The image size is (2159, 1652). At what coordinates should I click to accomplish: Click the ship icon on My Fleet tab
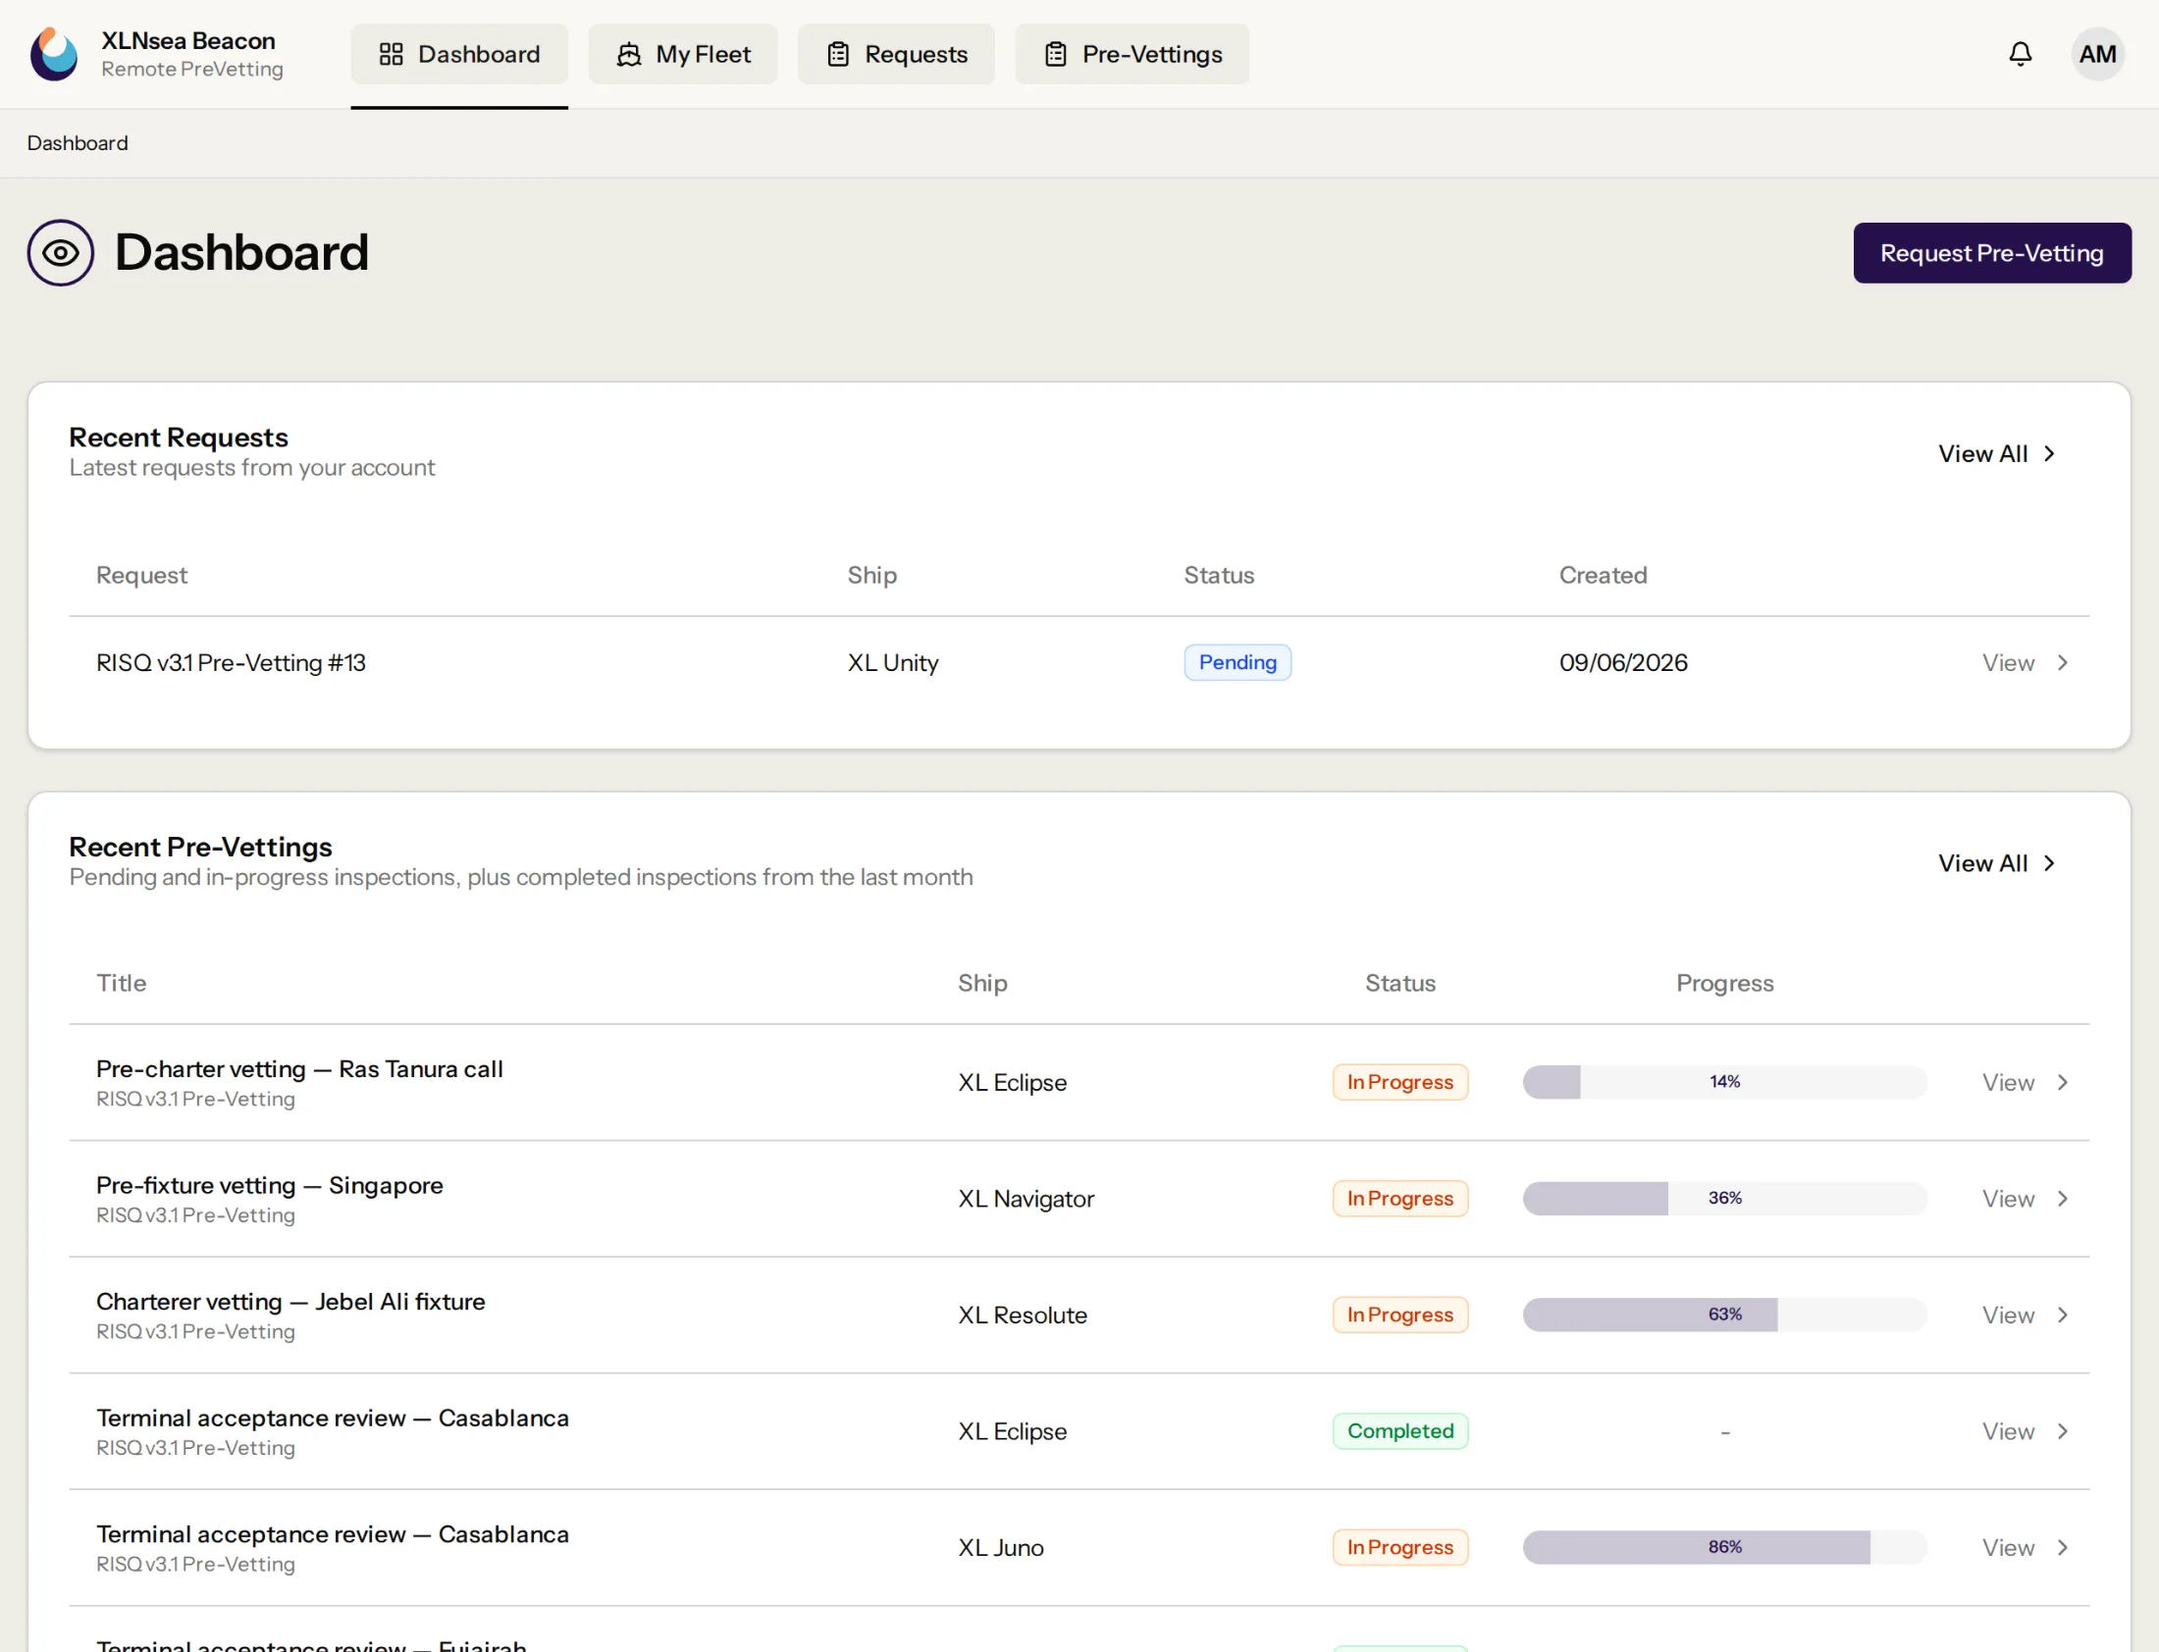(628, 54)
